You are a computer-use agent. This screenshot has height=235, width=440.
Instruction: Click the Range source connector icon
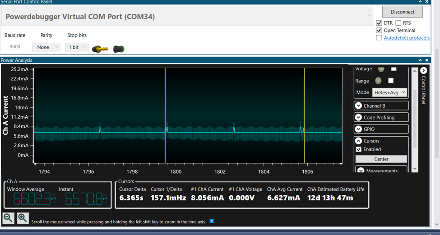(378, 81)
